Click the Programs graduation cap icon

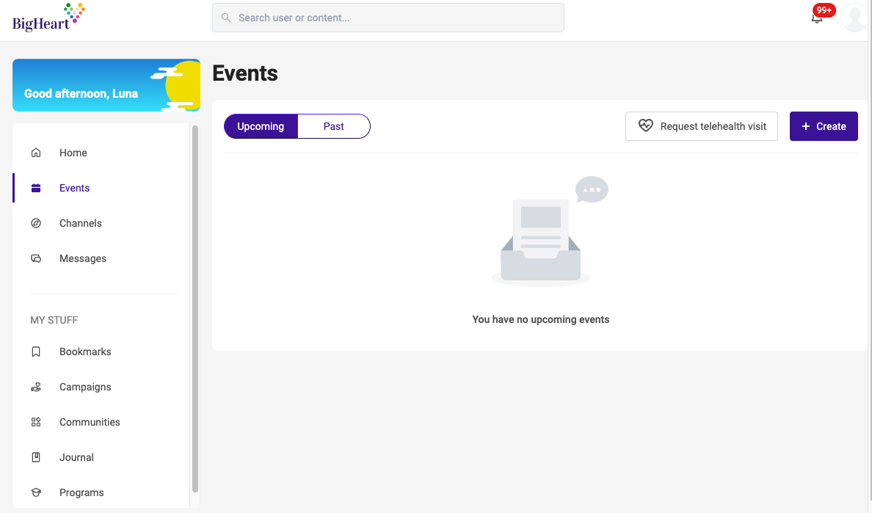[36, 492]
